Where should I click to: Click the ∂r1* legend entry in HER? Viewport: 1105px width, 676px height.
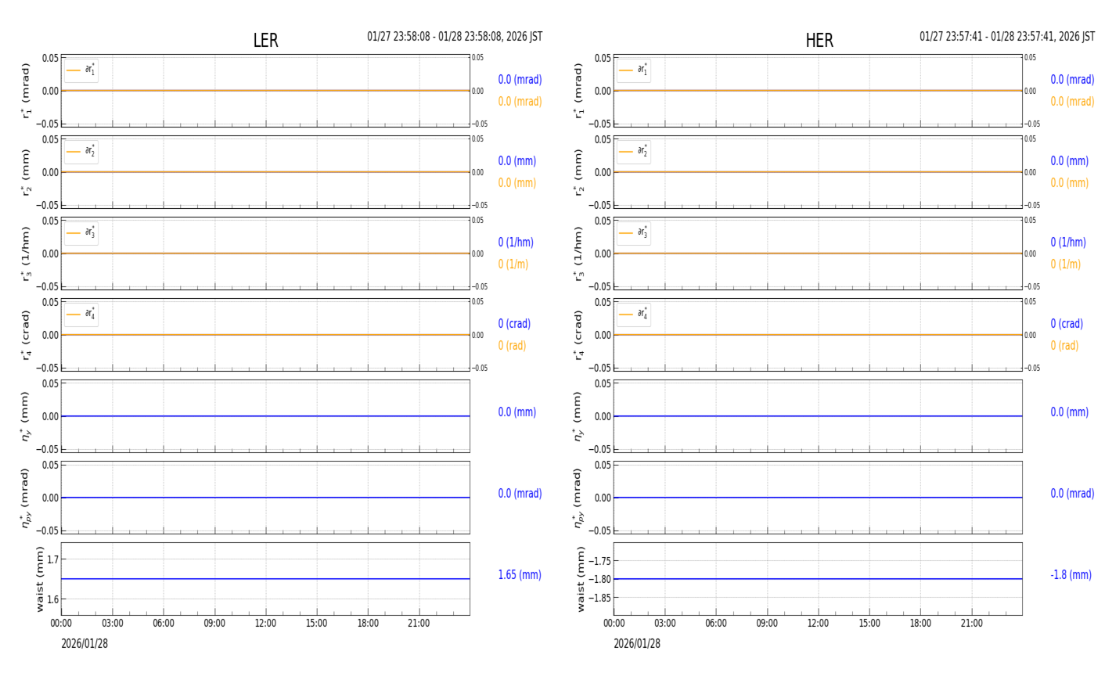634,70
